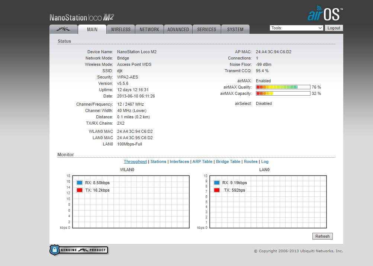The width and height of the screenshot is (373, 266).
Task: Click the version value v5.5.6
Action: [x=123, y=83]
